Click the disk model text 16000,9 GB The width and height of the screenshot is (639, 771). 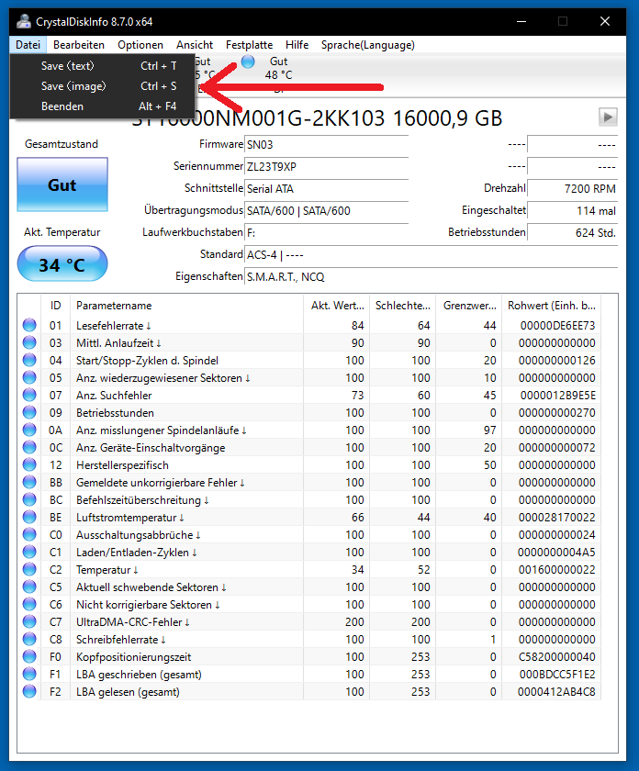(x=447, y=118)
